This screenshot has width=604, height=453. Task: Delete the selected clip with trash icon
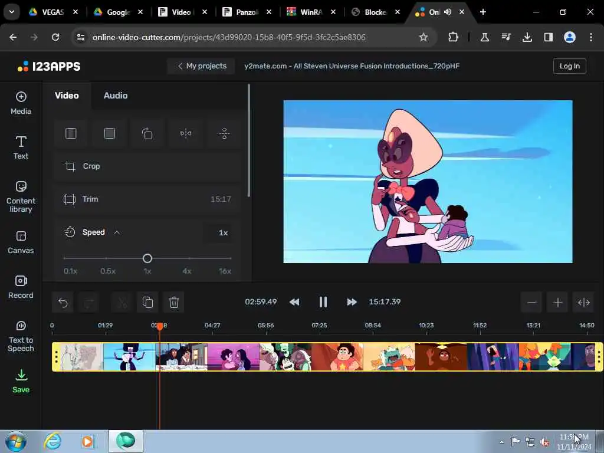click(174, 303)
